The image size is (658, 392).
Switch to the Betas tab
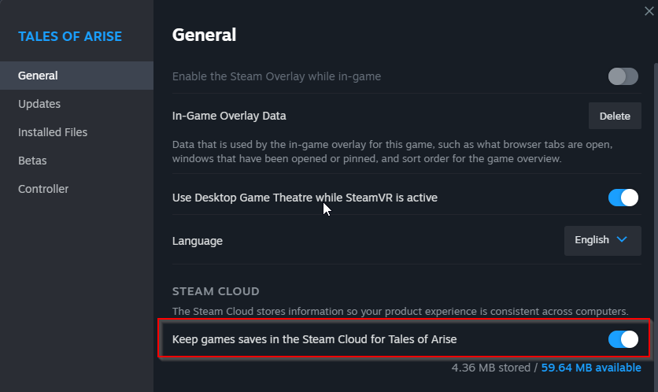(x=32, y=161)
